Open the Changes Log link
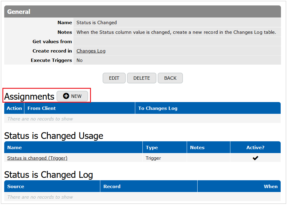This screenshot has height=205, width=287. tap(91, 51)
